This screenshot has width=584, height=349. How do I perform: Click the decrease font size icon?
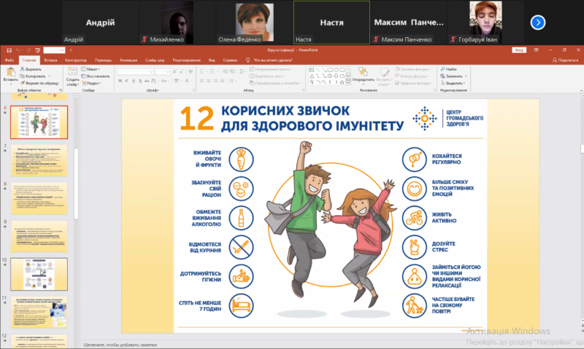pyautogui.click(x=181, y=71)
